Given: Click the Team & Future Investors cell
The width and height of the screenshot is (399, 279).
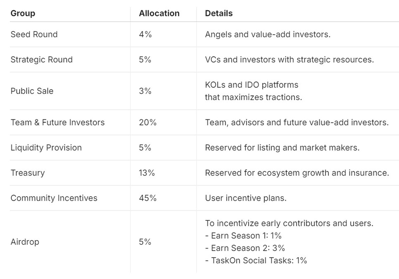Looking at the screenshot, I should click(58, 122).
